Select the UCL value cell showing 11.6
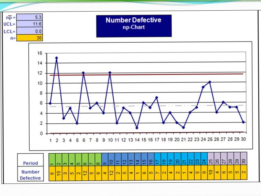Image resolution: width=261 pixels, height=196 pixels. [x=30, y=24]
